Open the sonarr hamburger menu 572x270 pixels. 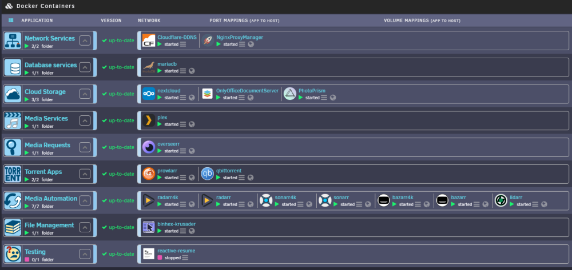click(359, 204)
